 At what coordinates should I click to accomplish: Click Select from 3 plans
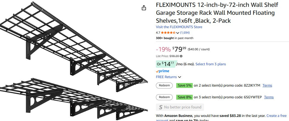(x=211, y=64)
